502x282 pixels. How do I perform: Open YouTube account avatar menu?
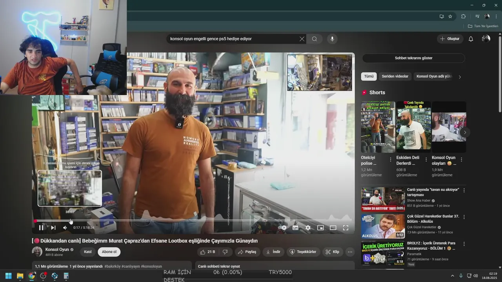pos(486,39)
